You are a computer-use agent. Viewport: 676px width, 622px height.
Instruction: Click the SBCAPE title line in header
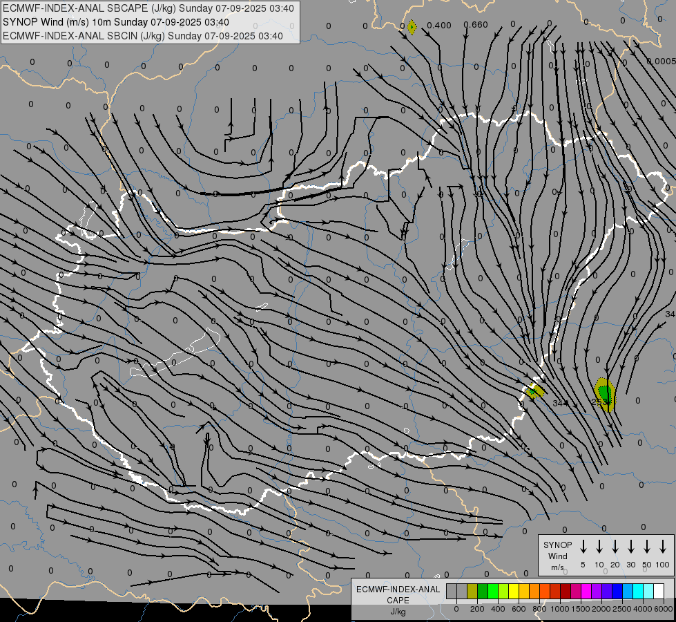(x=148, y=8)
